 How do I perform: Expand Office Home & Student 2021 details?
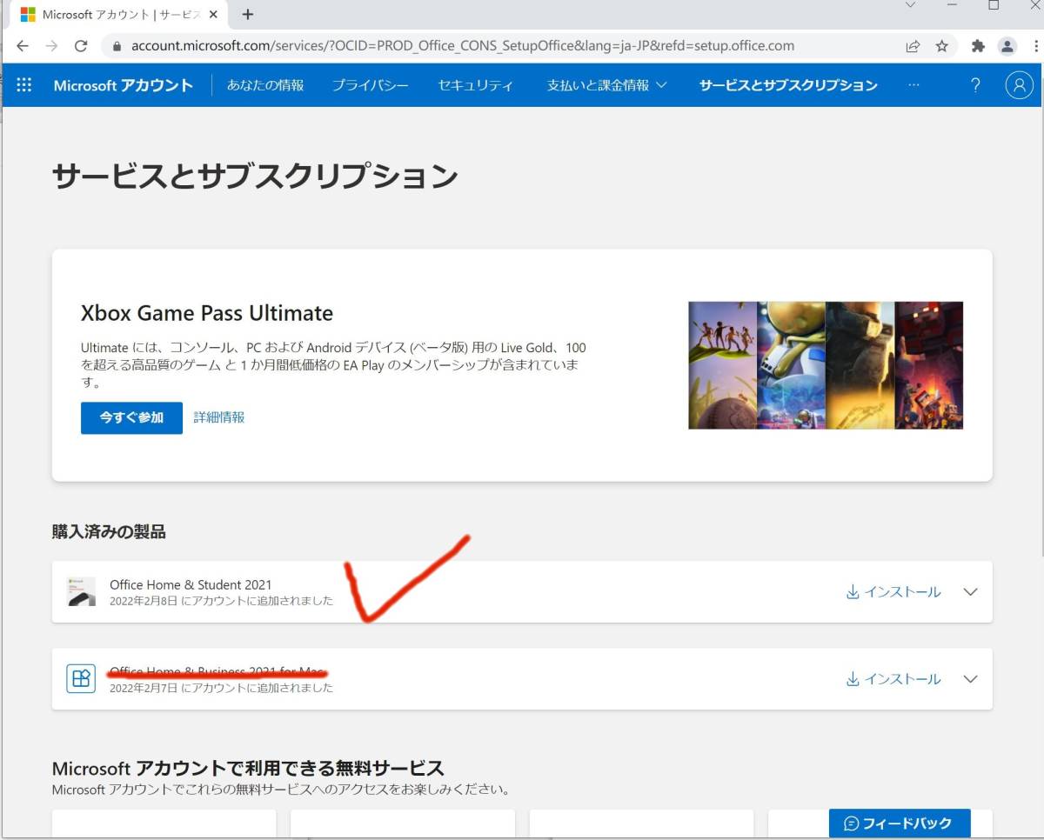(970, 592)
